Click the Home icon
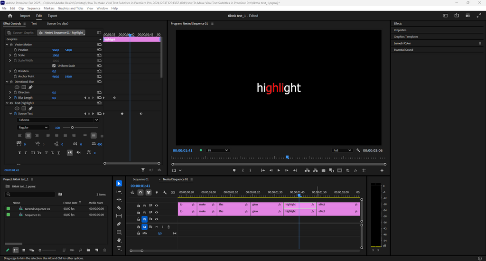Image resolution: width=486 pixels, height=261 pixels. click(10, 16)
